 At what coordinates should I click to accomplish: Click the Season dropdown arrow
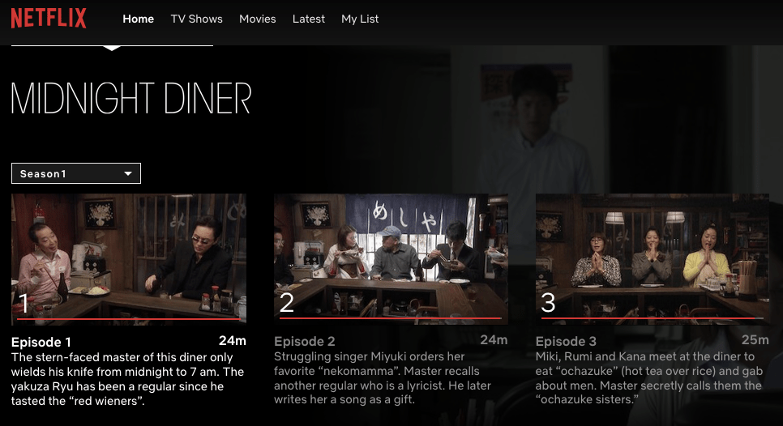pos(128,173)
